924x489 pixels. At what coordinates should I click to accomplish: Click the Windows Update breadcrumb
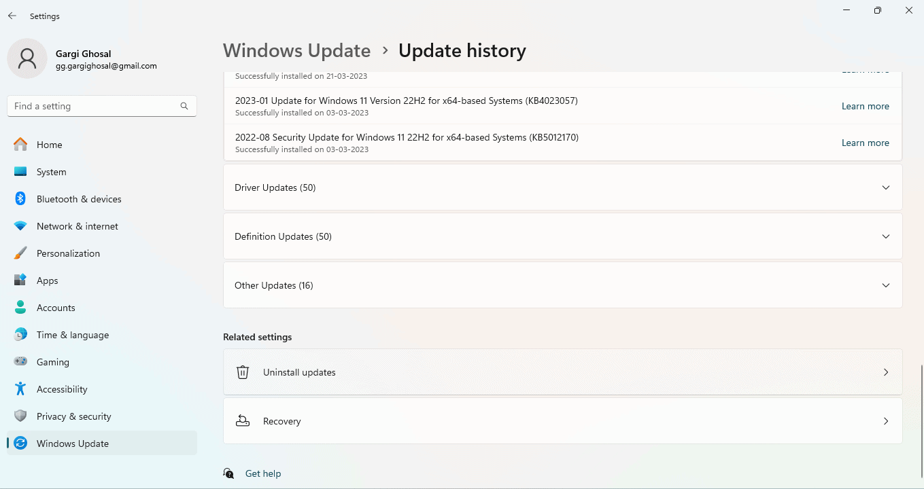coord(297,50)
